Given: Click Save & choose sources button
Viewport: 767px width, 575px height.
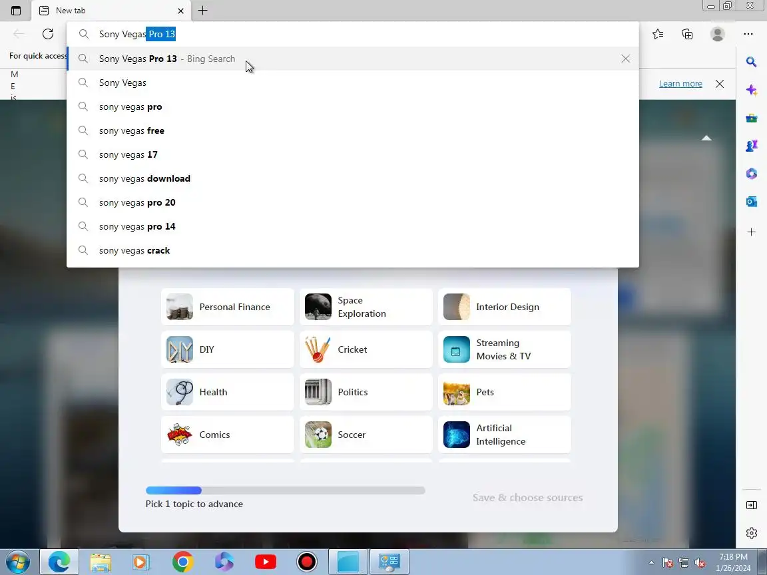Looking at the screenshot, I should tap(527, 497).
